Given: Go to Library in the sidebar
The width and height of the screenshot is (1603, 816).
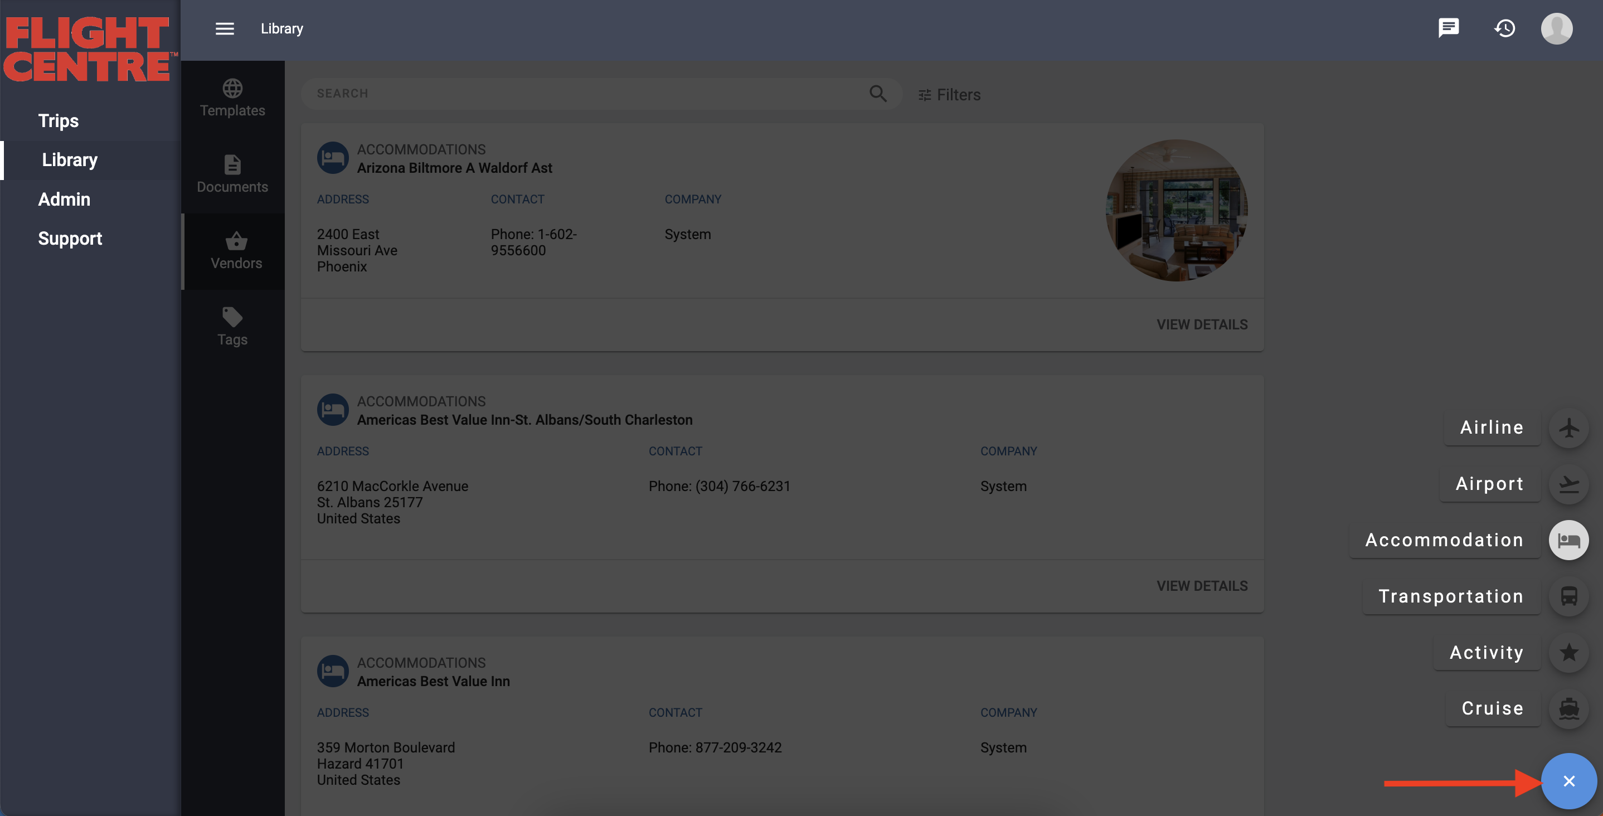Looking at the screenshot, I should point(70,160).
